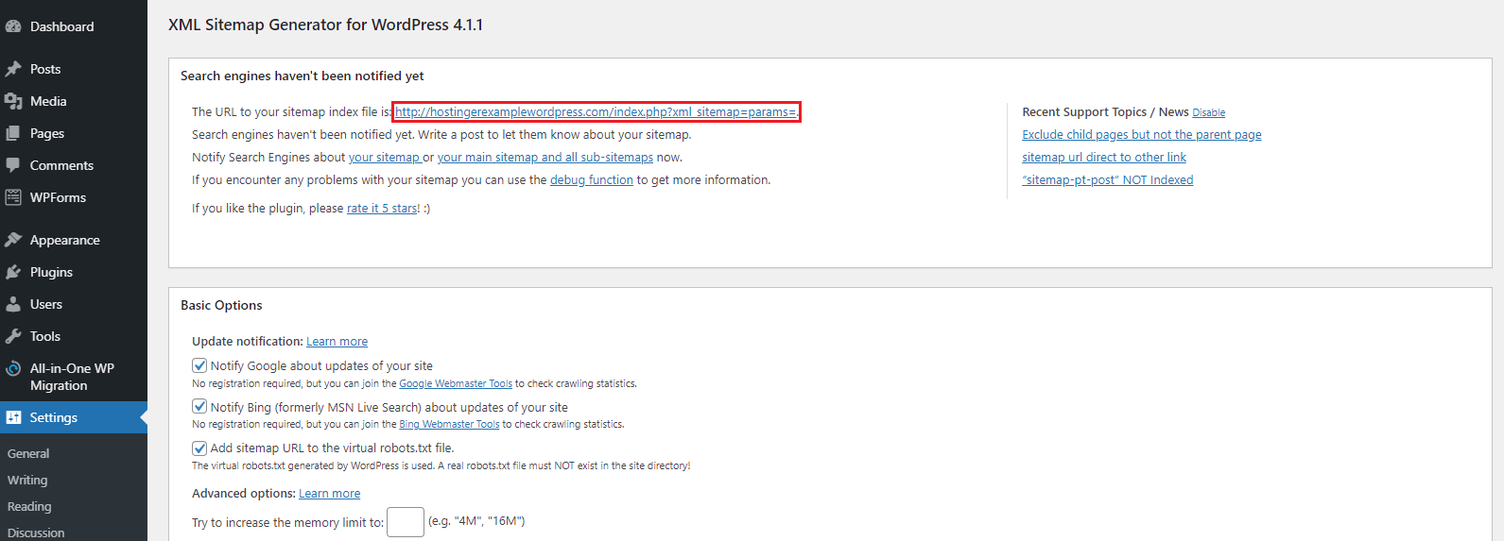Viewport: 1504px width, 541px height.
Task: Open 'Exclude child pages but not the parent page' topic
Action: pyautogui.click(x=1142, y=135)
